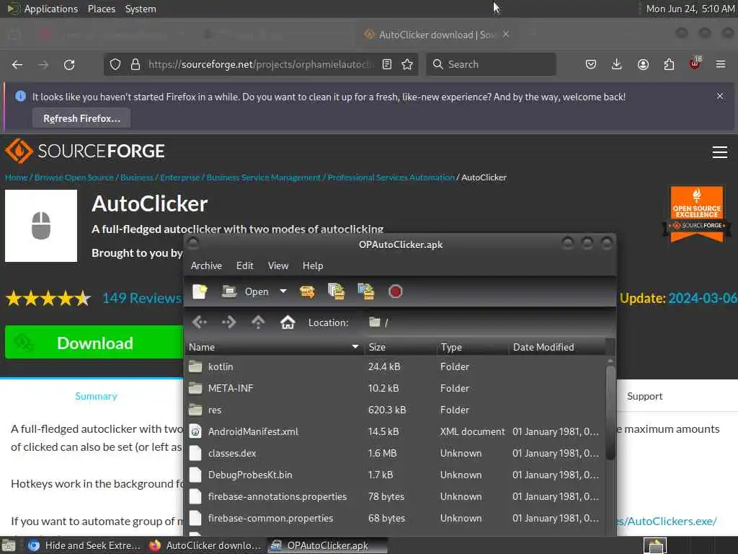Click the Home breadcrumb link
Viewport: 738px width, 554px height.
click(x=17, y=177)
